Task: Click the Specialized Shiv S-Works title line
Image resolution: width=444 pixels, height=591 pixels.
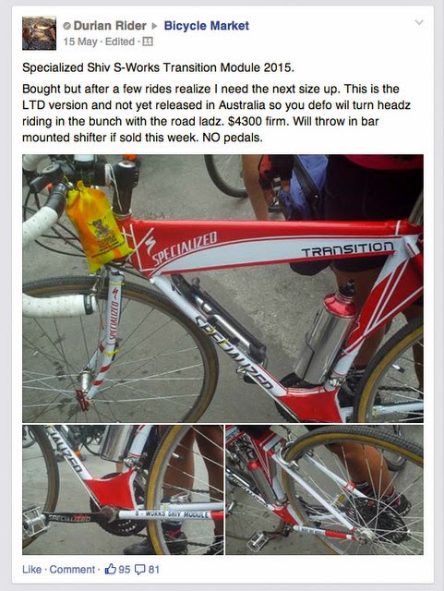Action: point(158,67)
